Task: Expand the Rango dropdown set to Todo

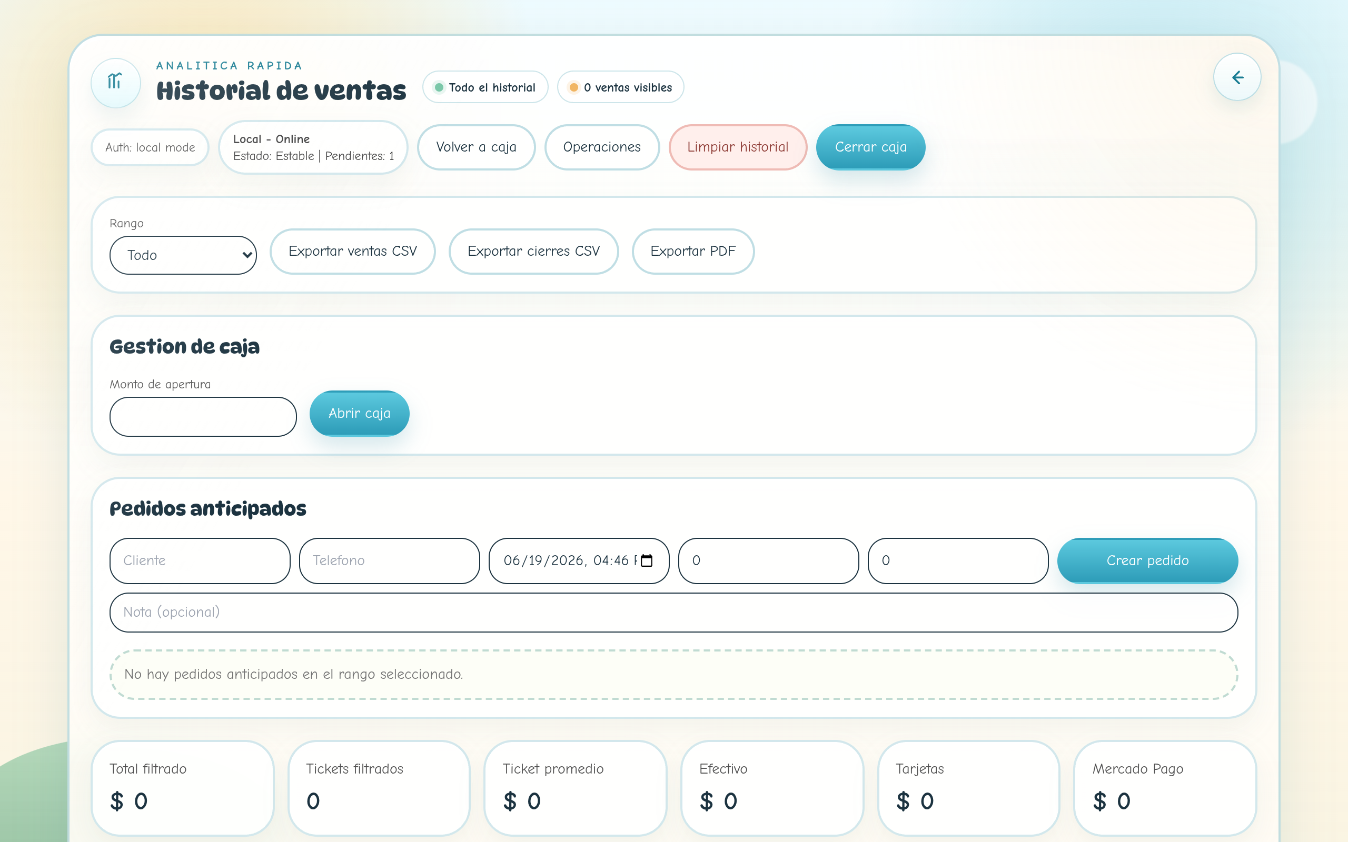Action: [x=183, y=255]
